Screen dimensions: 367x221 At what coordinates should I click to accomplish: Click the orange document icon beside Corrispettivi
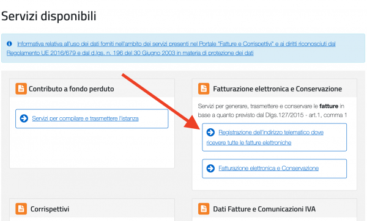[21, 209]
